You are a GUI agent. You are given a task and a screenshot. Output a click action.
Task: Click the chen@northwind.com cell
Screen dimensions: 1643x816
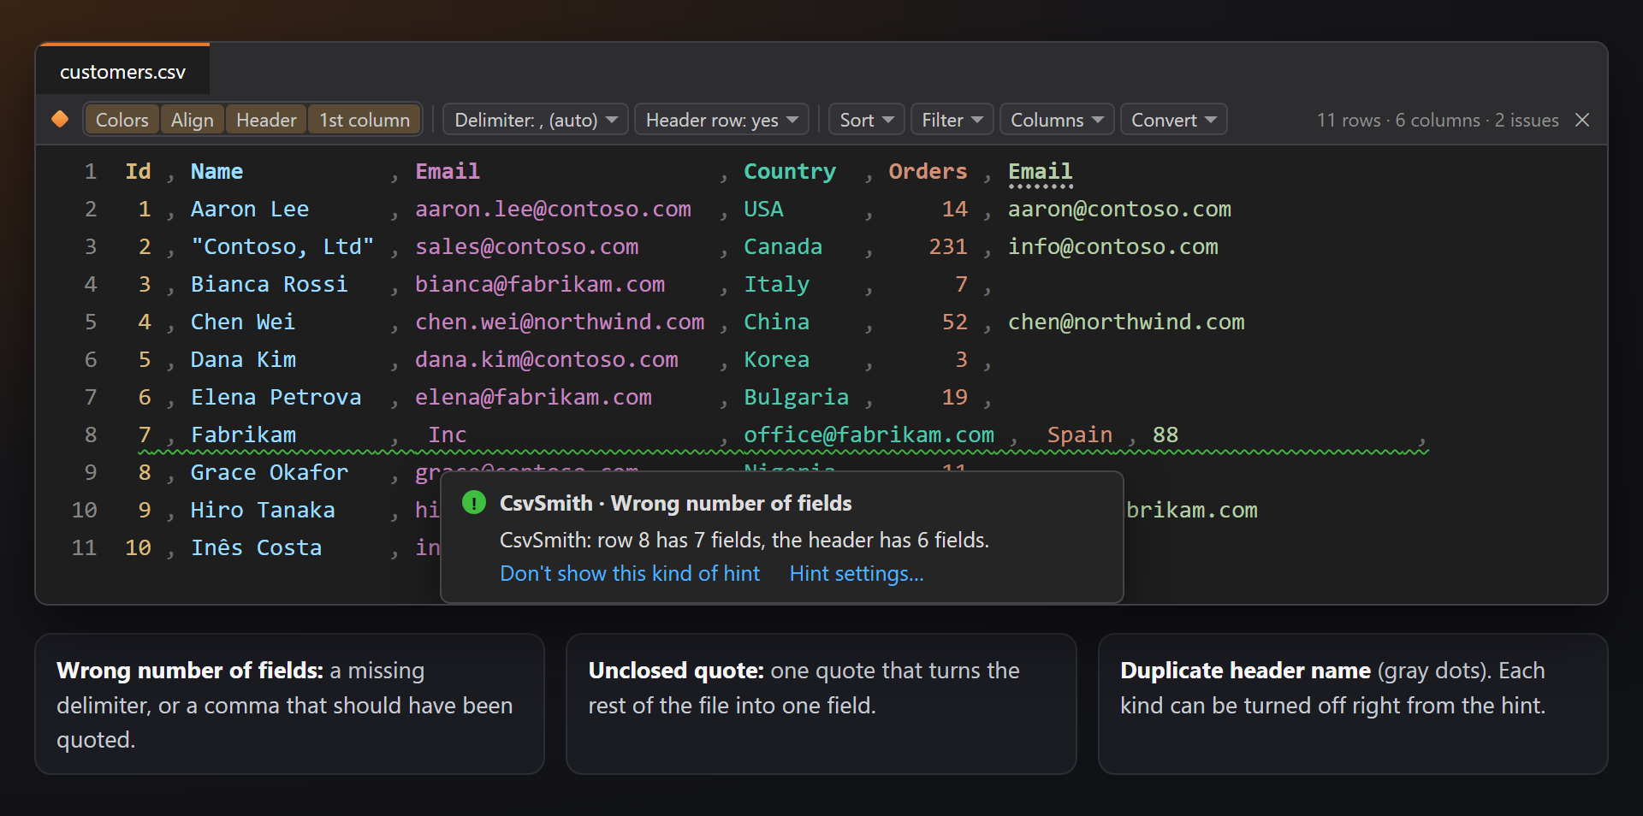(x=1126, y=322)
